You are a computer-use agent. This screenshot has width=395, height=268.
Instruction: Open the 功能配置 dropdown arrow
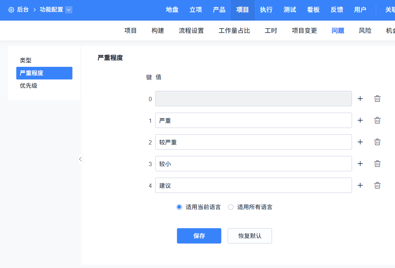click(69, 10)
